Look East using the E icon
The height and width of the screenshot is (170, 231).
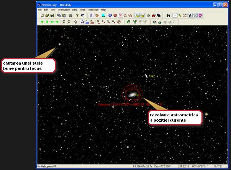pyautogui.click(x=103, y=22)
